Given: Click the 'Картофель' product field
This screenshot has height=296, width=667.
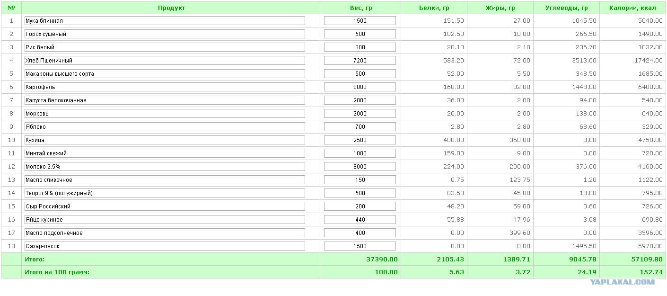Looking at the screenshot, I should (165, 87).
